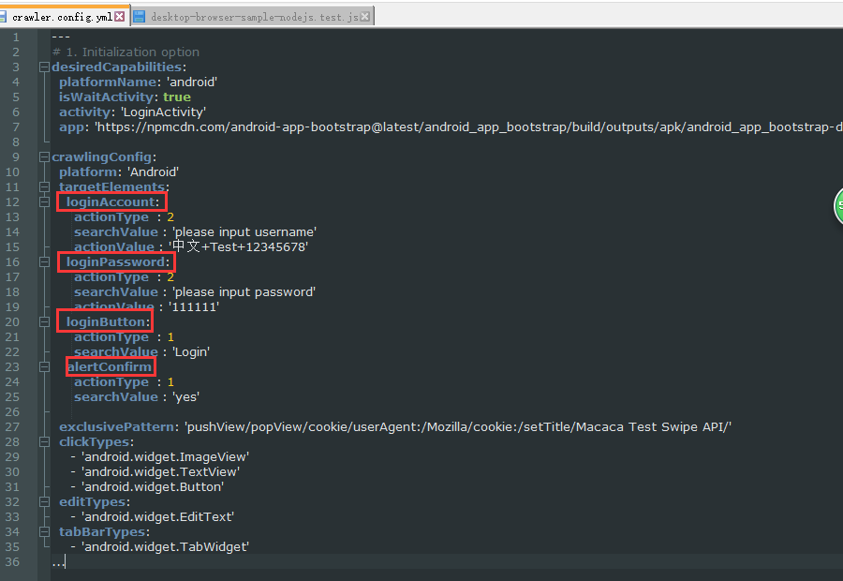The width and height of the screenshot is (843, 581).
Task: Click the 'Login' searchValue
Action: pyautogui.click(x=191, y=352)
